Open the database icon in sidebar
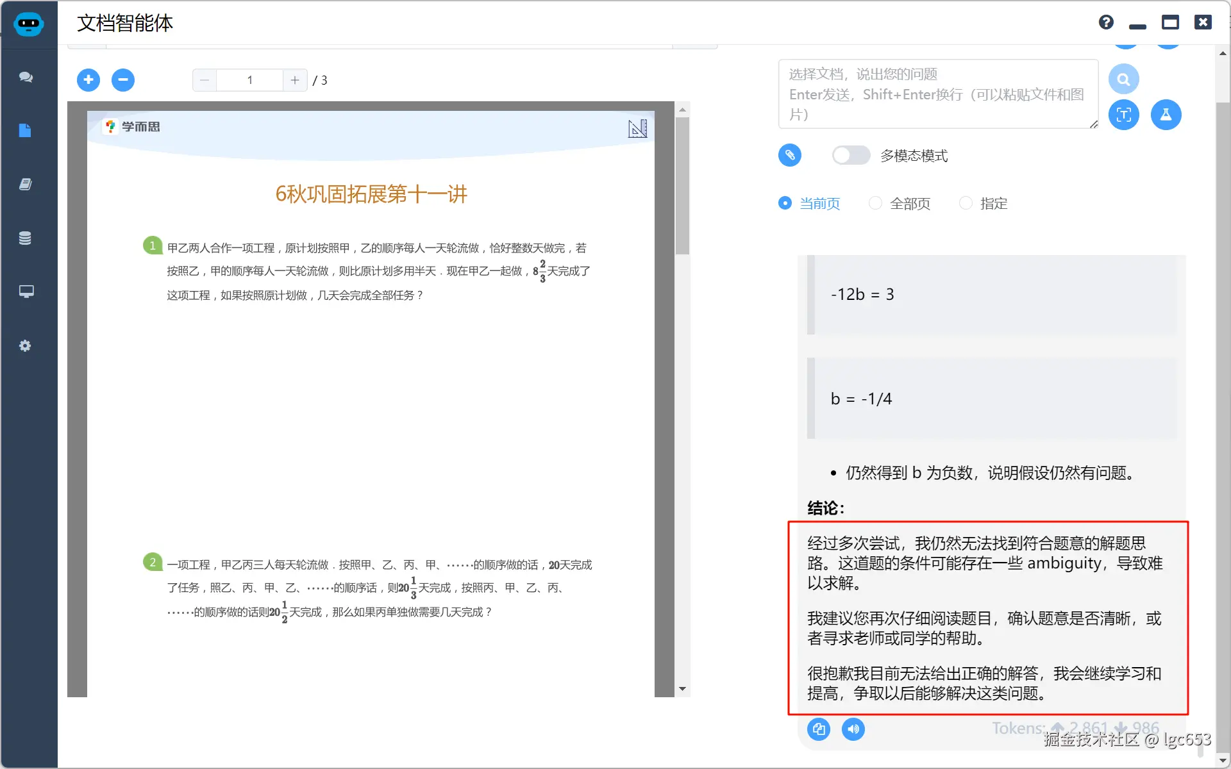Image resolution: width=1231 pixels, height=769 pixels. click(26, 238)
